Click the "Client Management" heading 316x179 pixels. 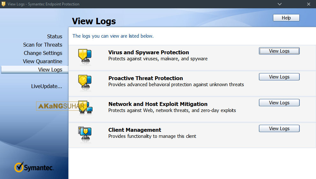point(135,130)
